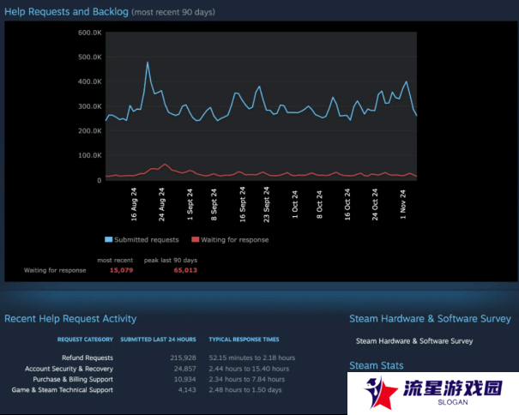Click the Steam Hardware & Software Survey heading
This screenshot has width=519, height=415.
tap(430, 319)
